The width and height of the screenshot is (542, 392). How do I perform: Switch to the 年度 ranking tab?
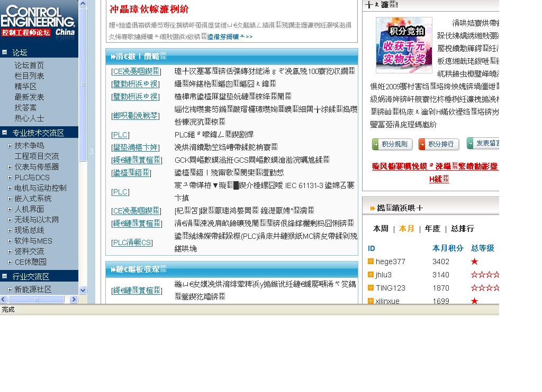point(432,229)
